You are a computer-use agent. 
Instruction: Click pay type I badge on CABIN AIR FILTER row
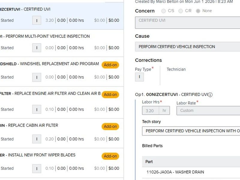[37, 139]
